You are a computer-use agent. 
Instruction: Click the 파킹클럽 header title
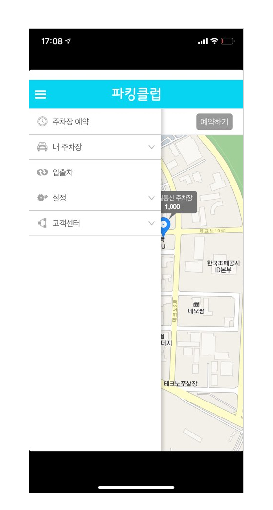click(x=136, y=94)
